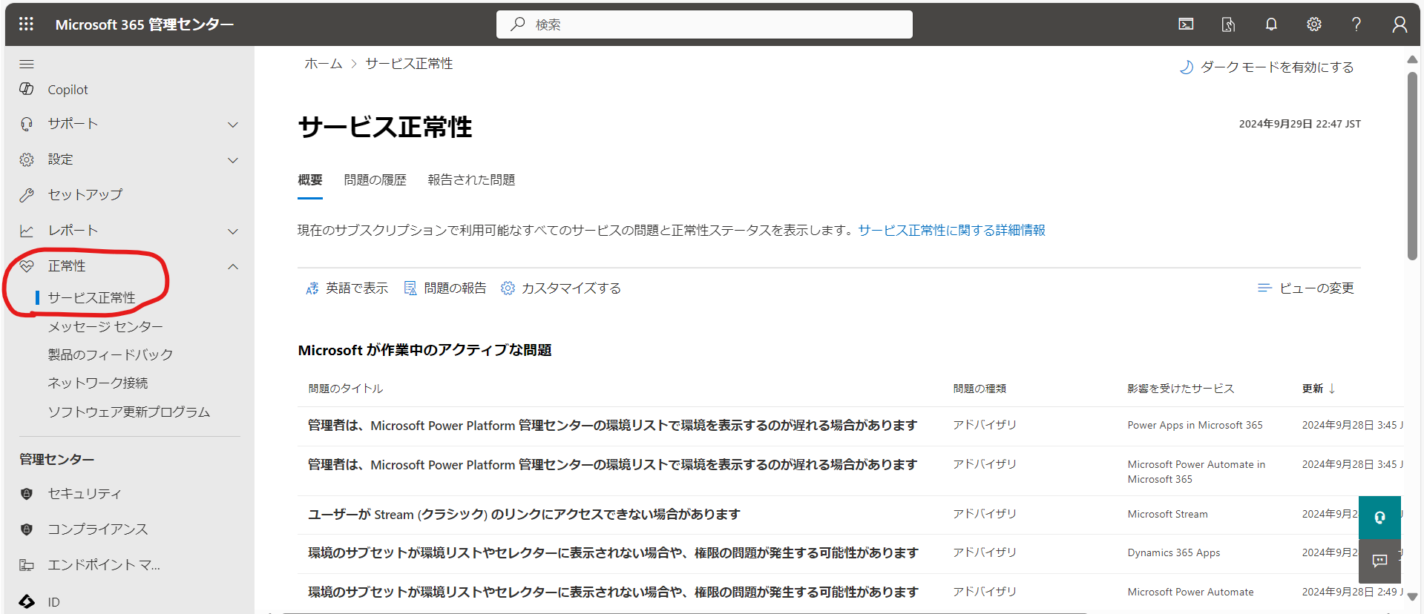
Task: Click 影響を受けたサービス column header
Action: tap(1181, 389)
